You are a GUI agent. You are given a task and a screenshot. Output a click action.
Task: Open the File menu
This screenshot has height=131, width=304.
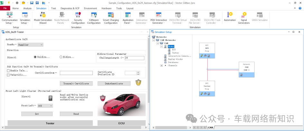click(5, 8)
